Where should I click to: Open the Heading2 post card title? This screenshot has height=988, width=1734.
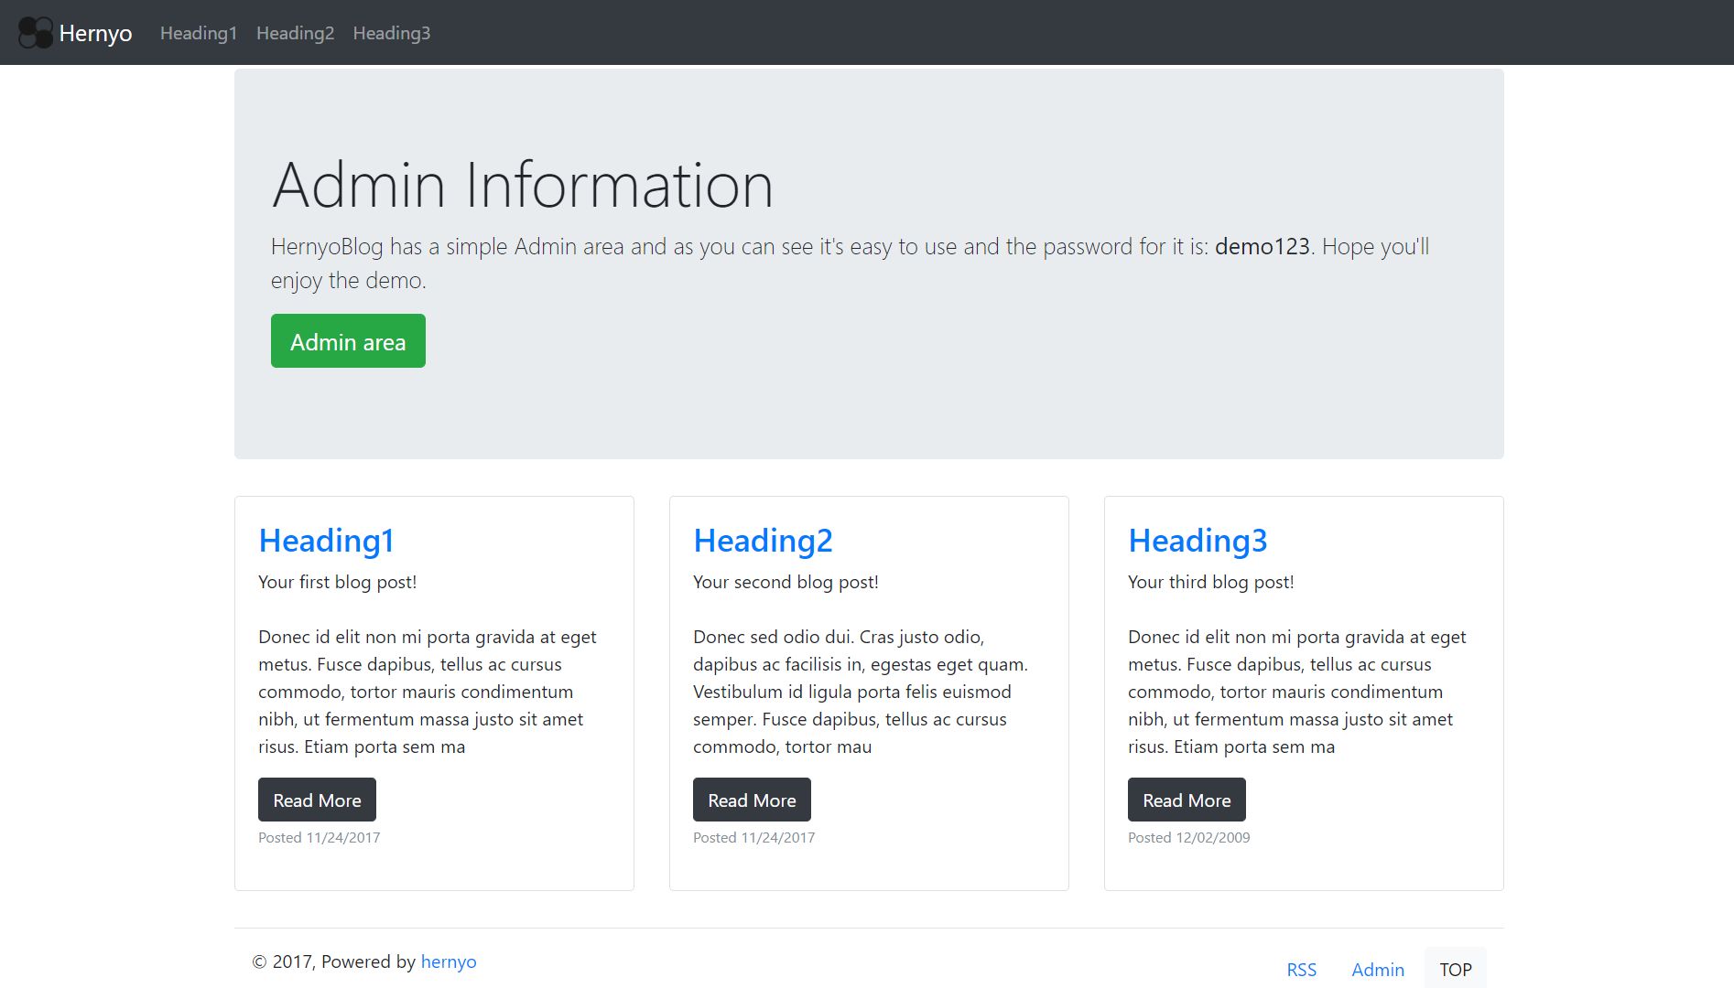(x=763, y=541)
